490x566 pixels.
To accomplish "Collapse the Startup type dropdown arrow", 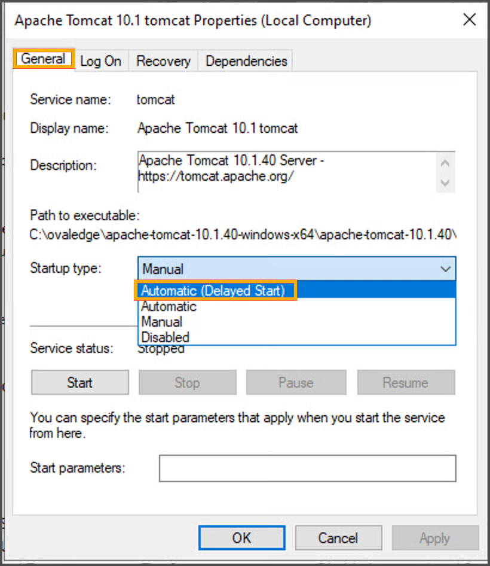I will pos(445,269).
